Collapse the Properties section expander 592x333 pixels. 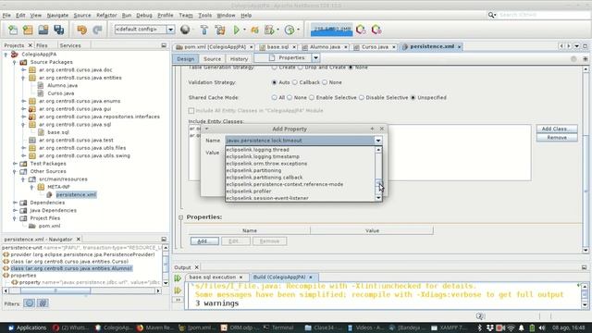(181, 217)
